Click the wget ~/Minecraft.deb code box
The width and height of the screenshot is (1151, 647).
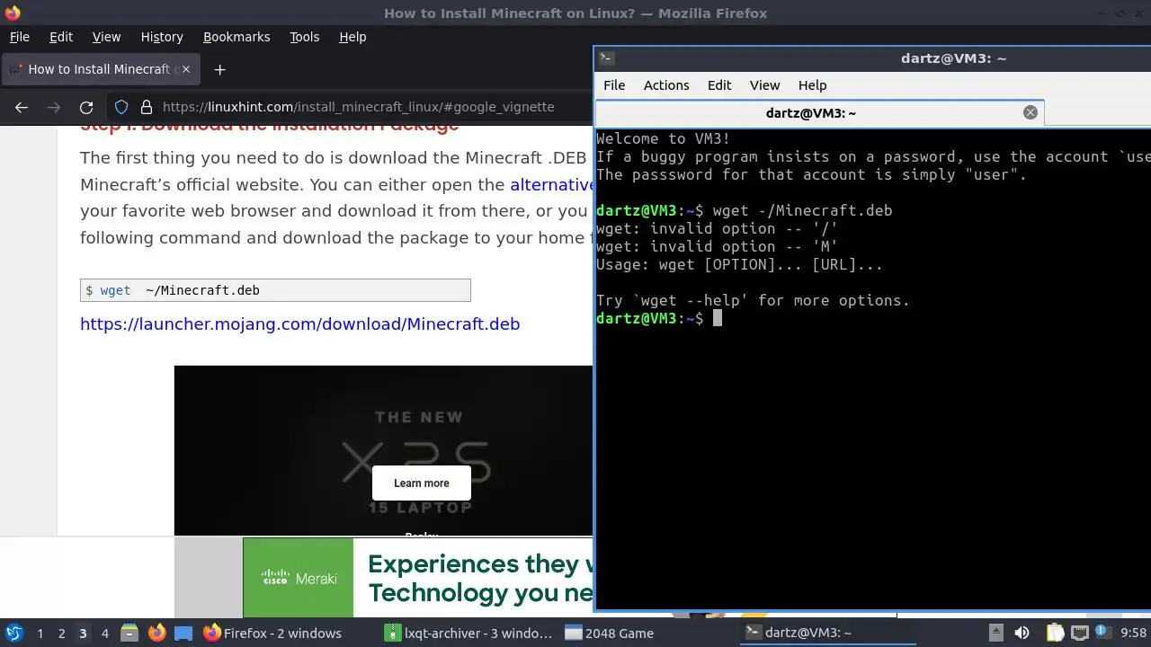pyautogui.click(x=275, y=290)
